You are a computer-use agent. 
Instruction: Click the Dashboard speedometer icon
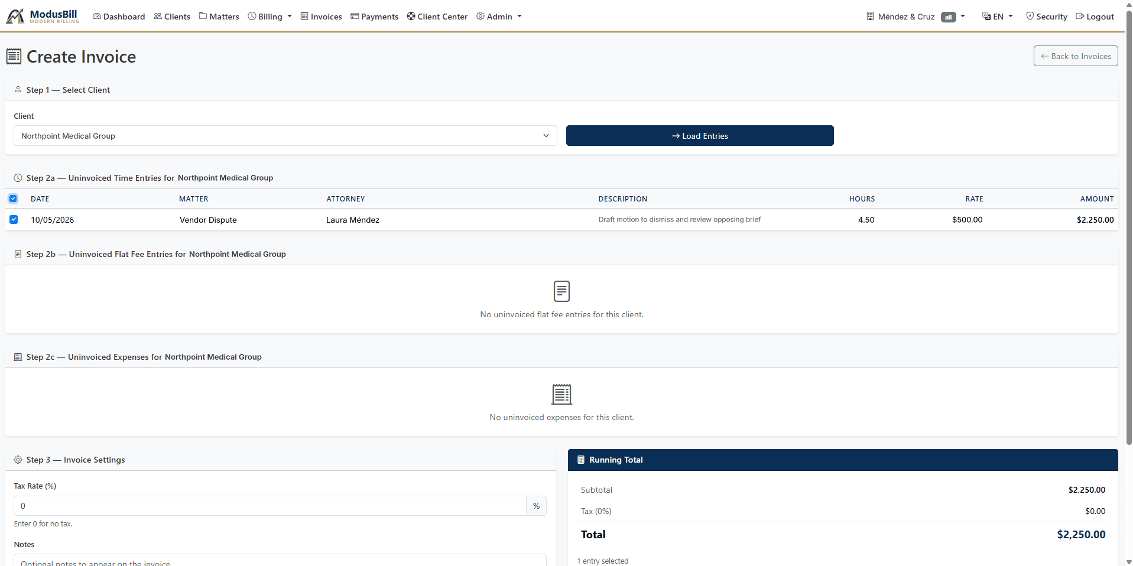(97, 17)
